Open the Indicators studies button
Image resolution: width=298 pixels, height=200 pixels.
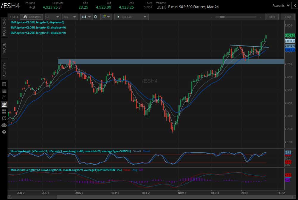tap(32, 17)
